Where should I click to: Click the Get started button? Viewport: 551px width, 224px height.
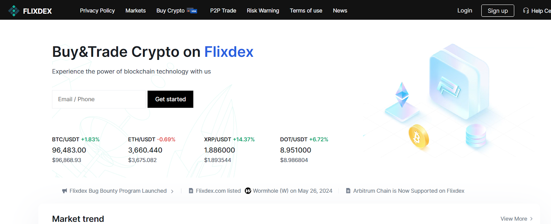click(170, 99)
